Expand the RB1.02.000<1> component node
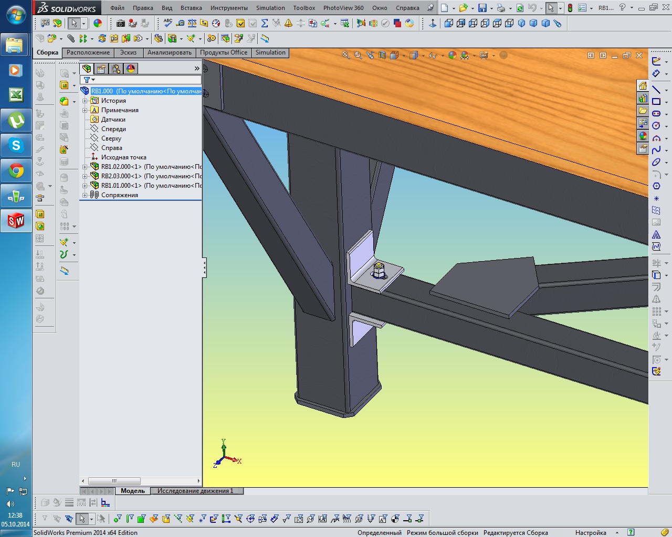 (x=85, y=167)
